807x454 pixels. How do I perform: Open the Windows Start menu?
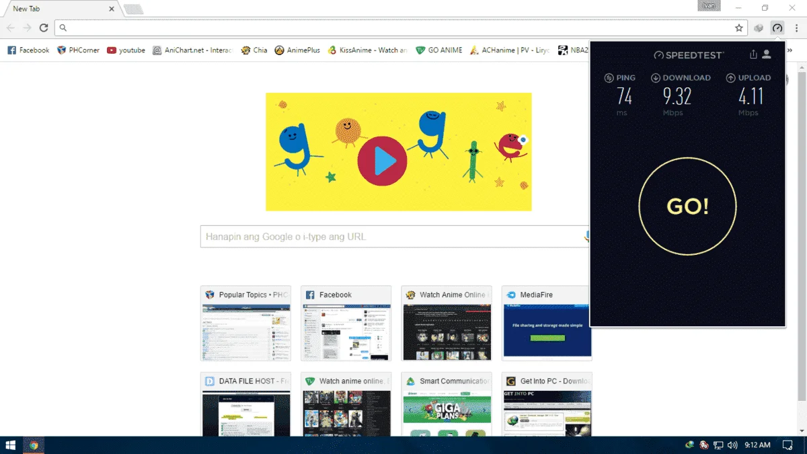(11, 445)
